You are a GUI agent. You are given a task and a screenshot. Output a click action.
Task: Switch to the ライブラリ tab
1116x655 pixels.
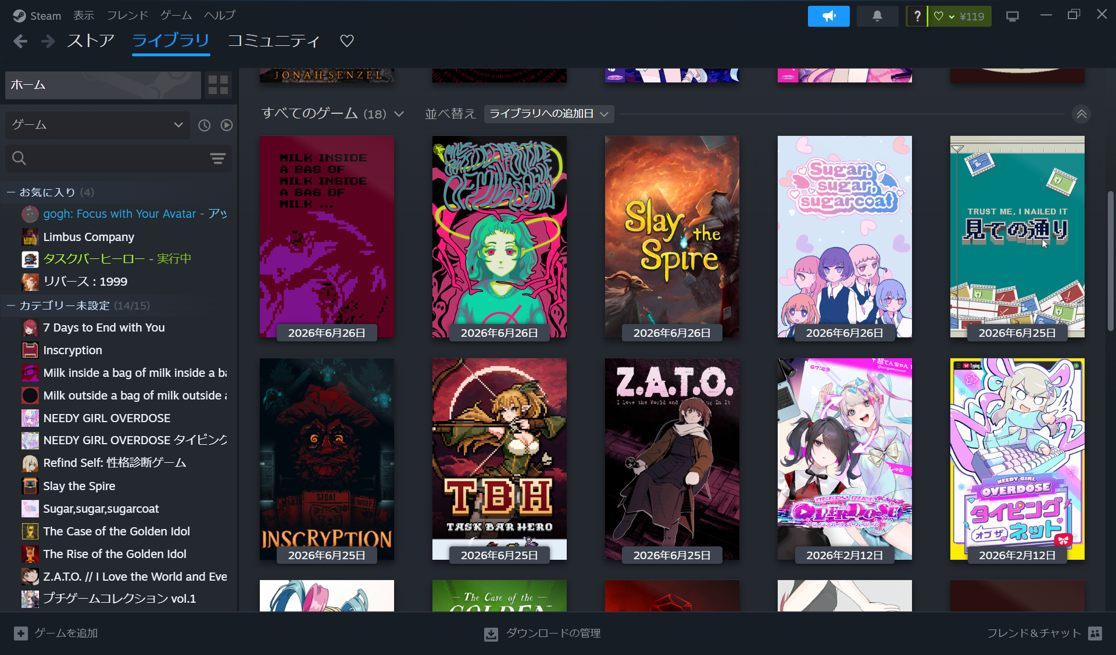tap(171, 41)
